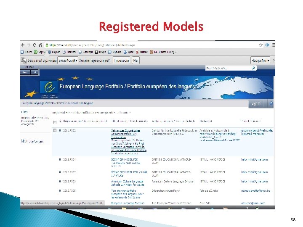Open the All Items view dropdown in the breadcrumb

(x=124, y=113)
